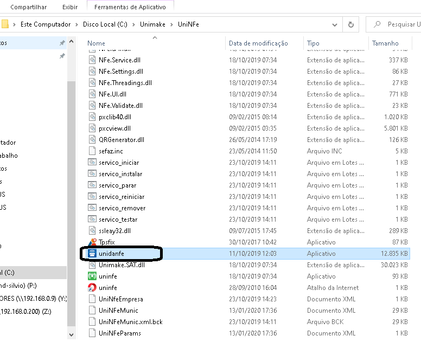This screenshot has height=342, width=421.
Task: Click the navigation pane scrollbar thumb
Action: coord(72,203)
